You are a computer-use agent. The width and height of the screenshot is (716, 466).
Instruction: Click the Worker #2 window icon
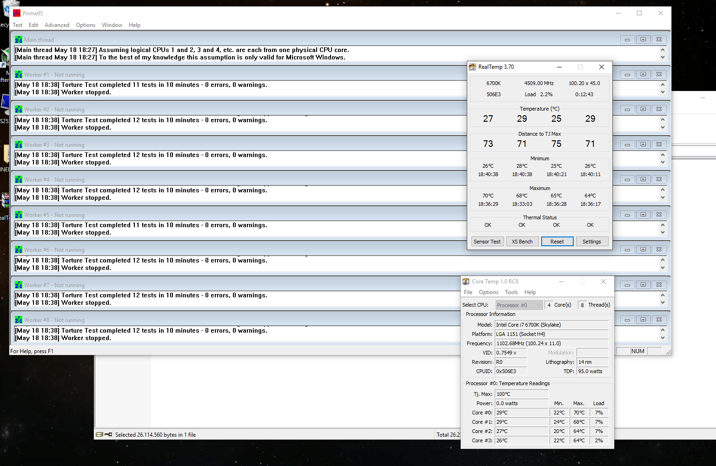(19, 110)
